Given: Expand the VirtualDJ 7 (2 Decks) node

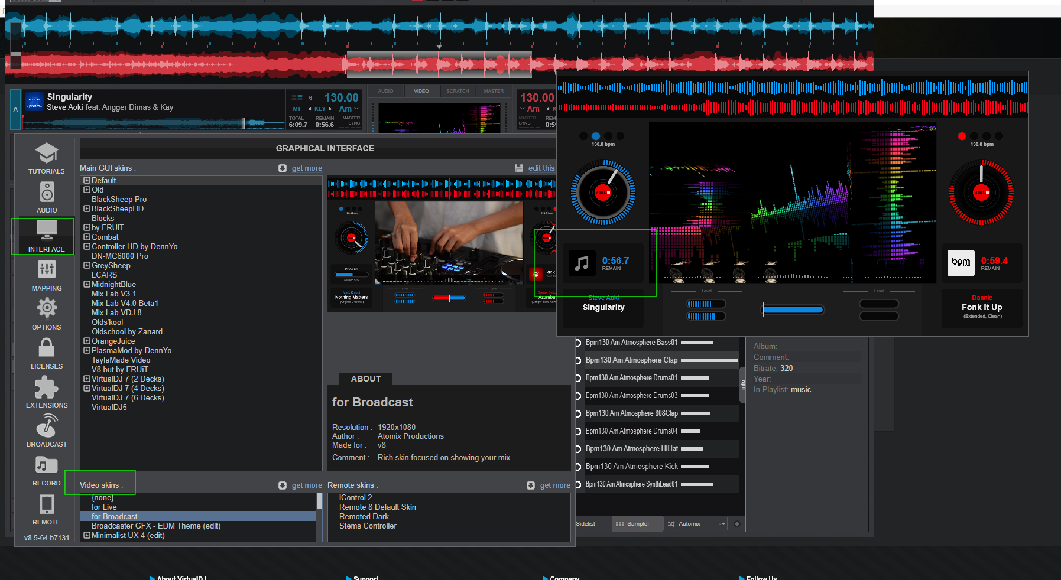Looking at the screenshot, I should tap(87, 379).
